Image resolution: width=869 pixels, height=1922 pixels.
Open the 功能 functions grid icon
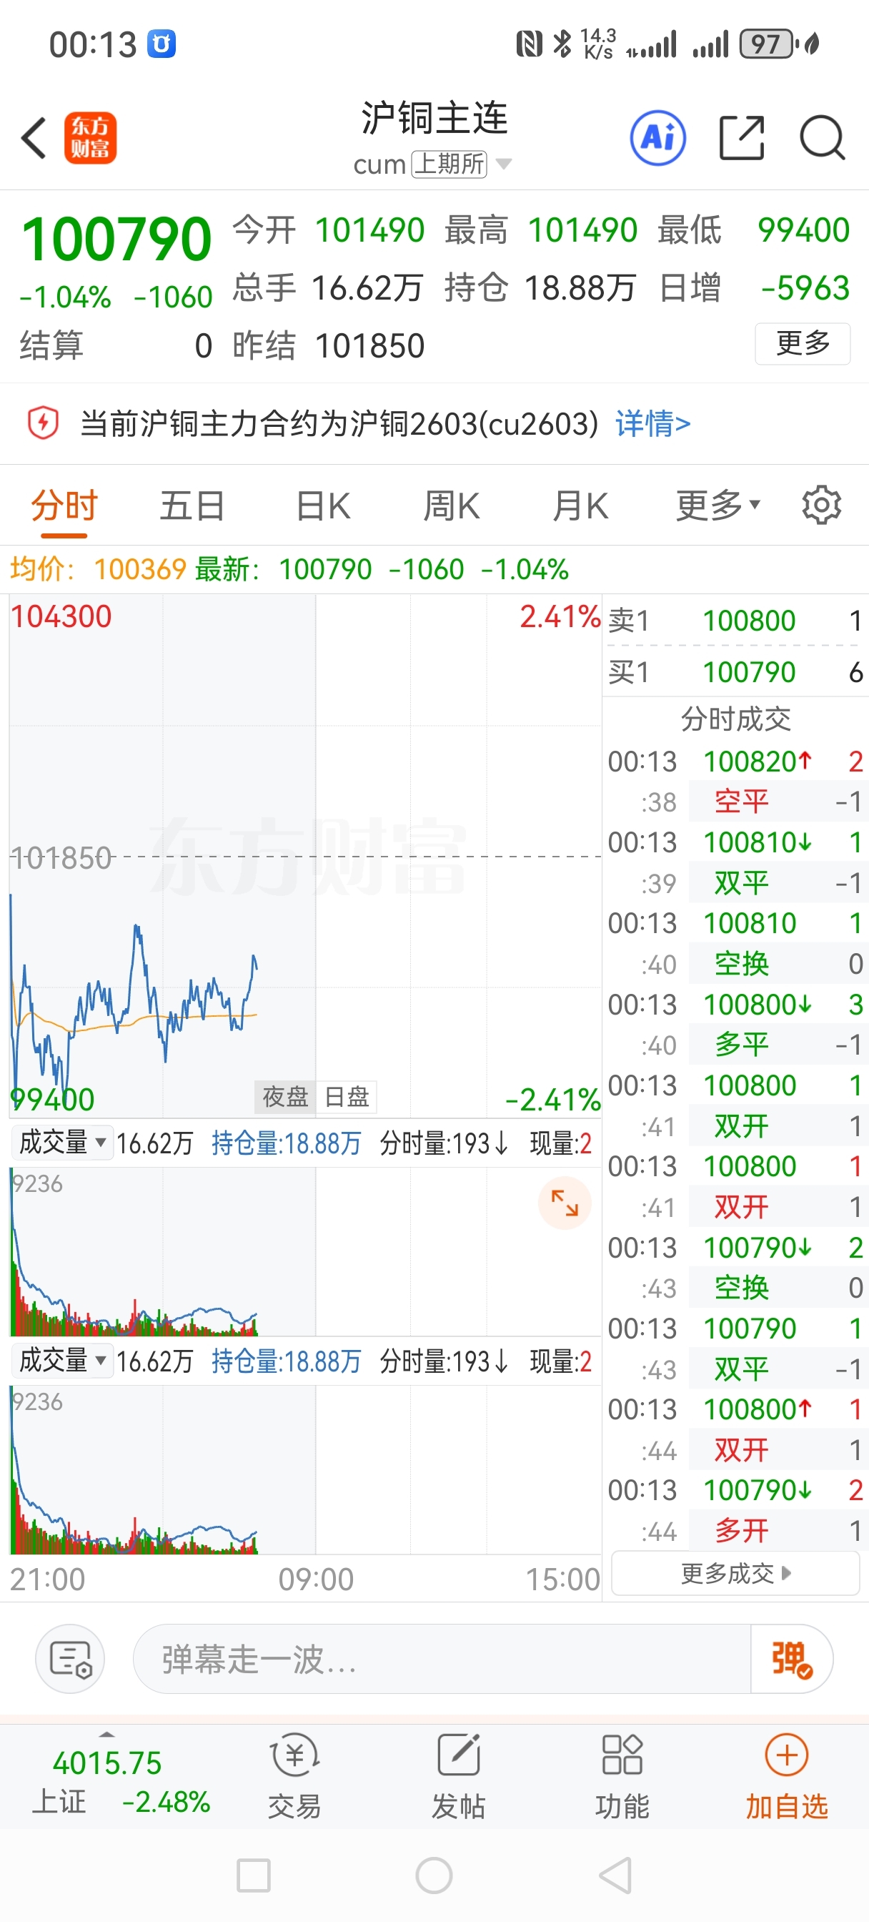click(x=622, y=1775)
